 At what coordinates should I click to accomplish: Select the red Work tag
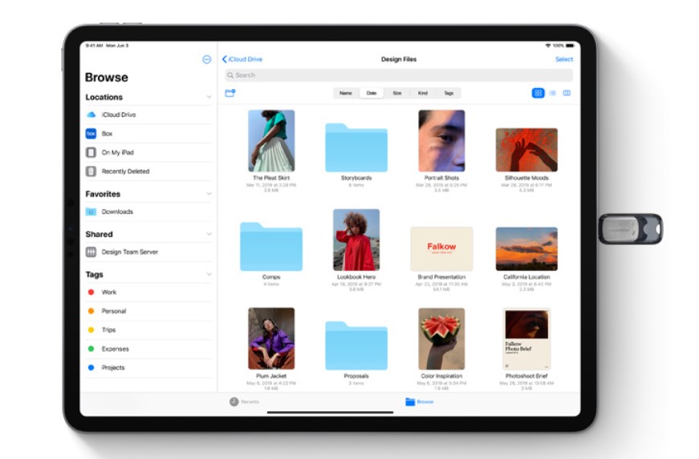pos(91,292)
